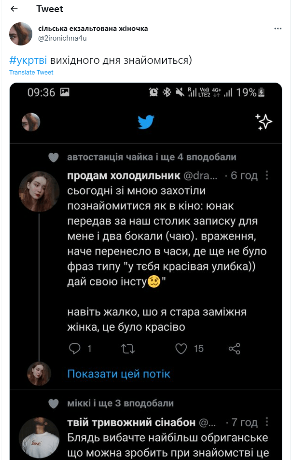Open the vertical dots menu beside 6 год
Viewport: 297px width, 460px height.
(x=268, y=175)
